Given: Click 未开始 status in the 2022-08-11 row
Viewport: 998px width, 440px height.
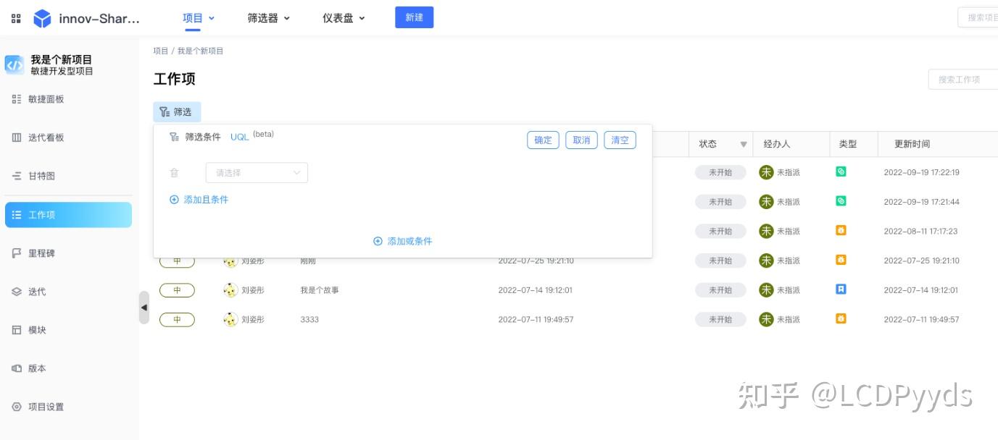Looking at the screenshot, I should 720,232.
